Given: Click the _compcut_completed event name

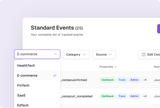Looking at the screenshot, I should pos(76,96).
